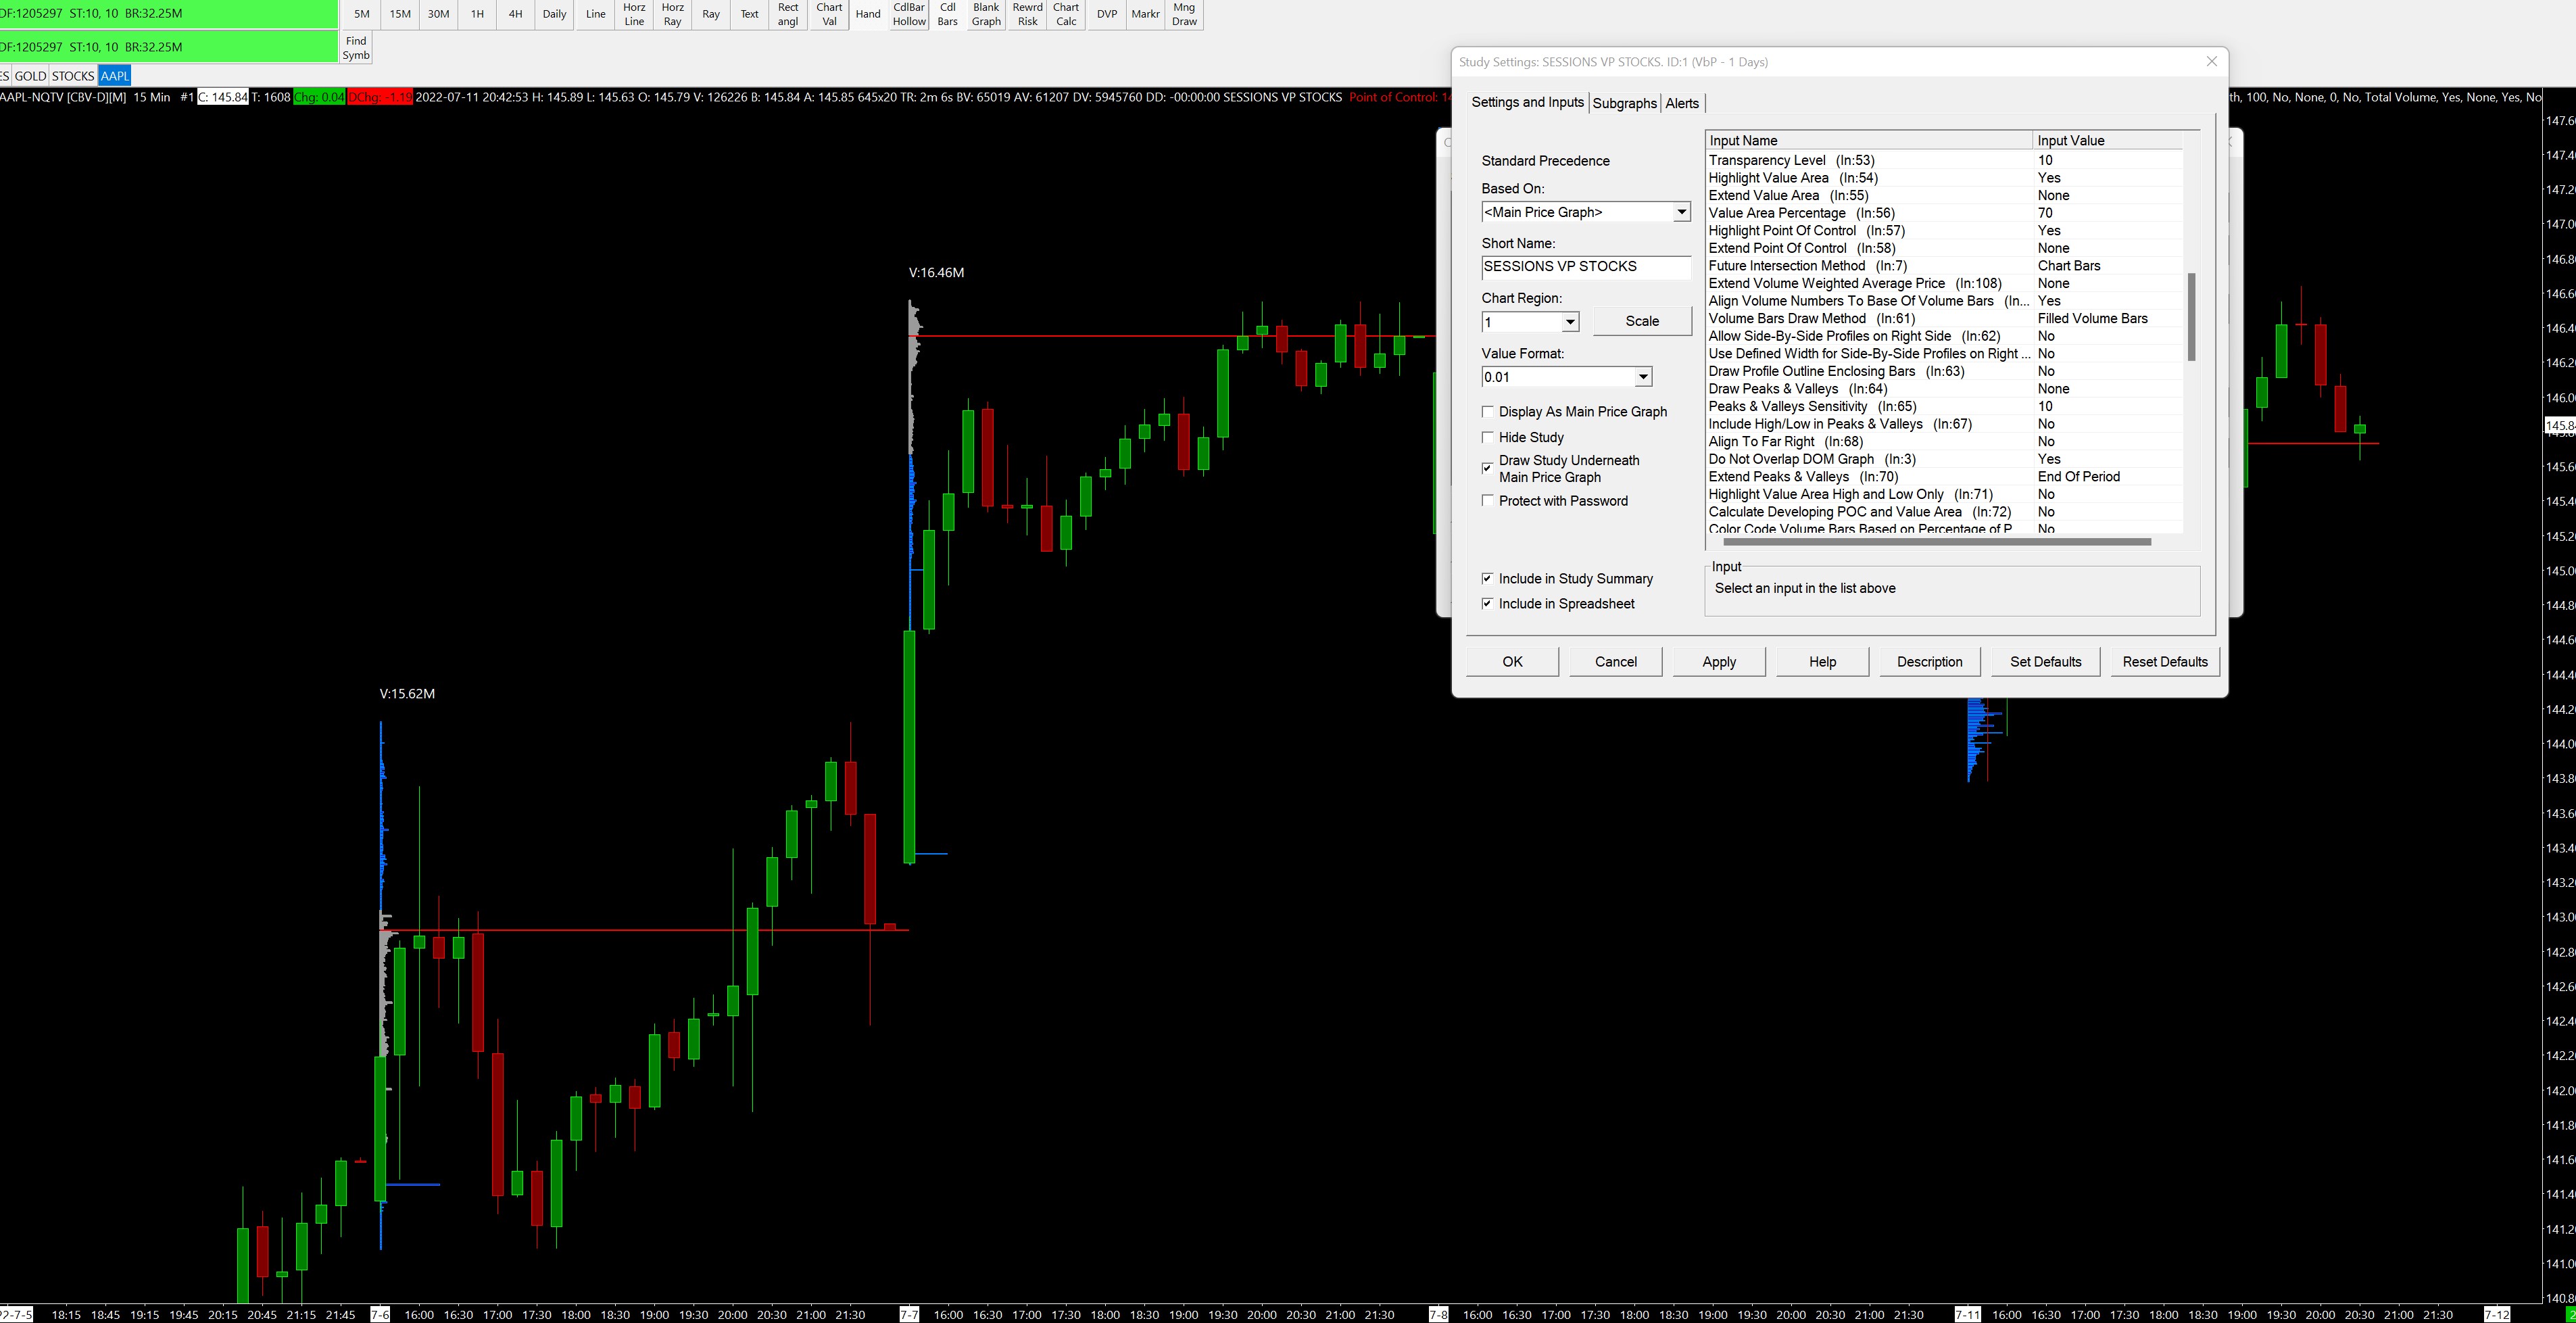The height and width of the screenshot is (1323, 2576).
Task: Switch to the Hand tool
Action: click(868, 14)
